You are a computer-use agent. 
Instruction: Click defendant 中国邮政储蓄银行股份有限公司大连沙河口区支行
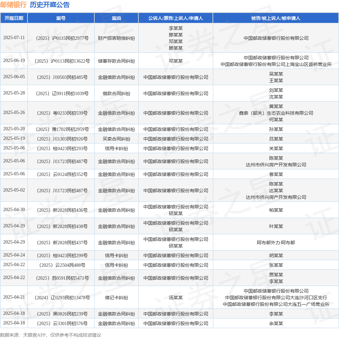(x=276, y=298)
